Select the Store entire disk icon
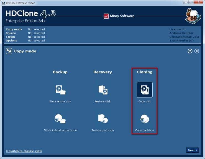The width and height of the screenshot is (205, 159). tap(61, 90)
